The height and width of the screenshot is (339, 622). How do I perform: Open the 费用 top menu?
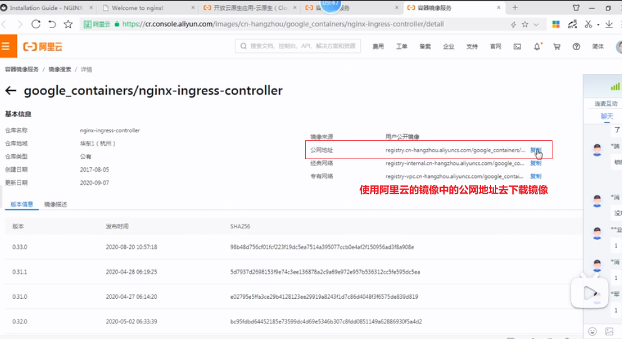pyautogui.click(x=378, y=46)
